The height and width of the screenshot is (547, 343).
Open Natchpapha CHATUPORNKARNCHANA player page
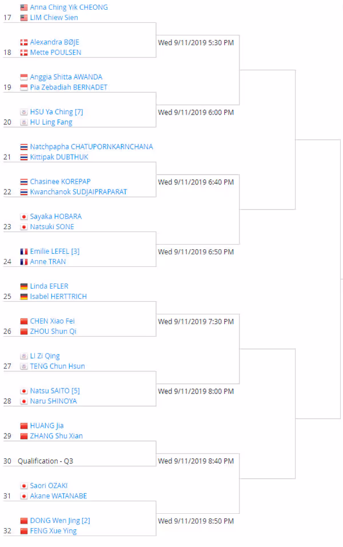click(x=91, y=147)
